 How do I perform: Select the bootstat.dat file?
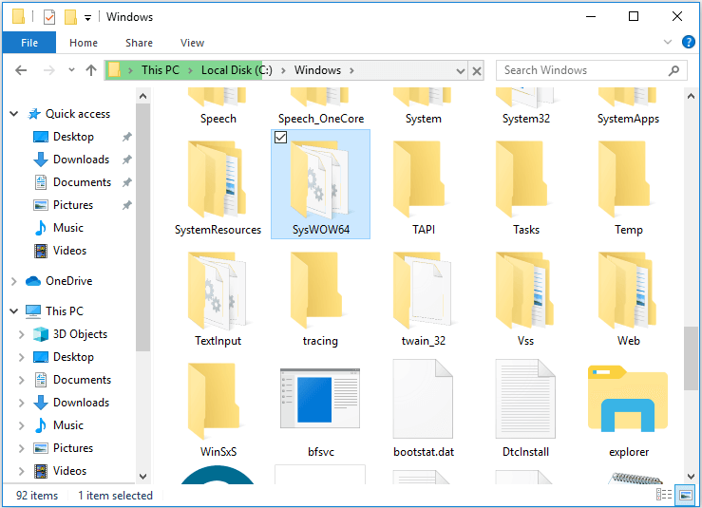click(423, 410)
